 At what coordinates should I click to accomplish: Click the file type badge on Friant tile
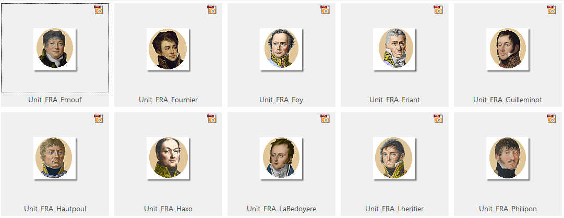(438, 10)
